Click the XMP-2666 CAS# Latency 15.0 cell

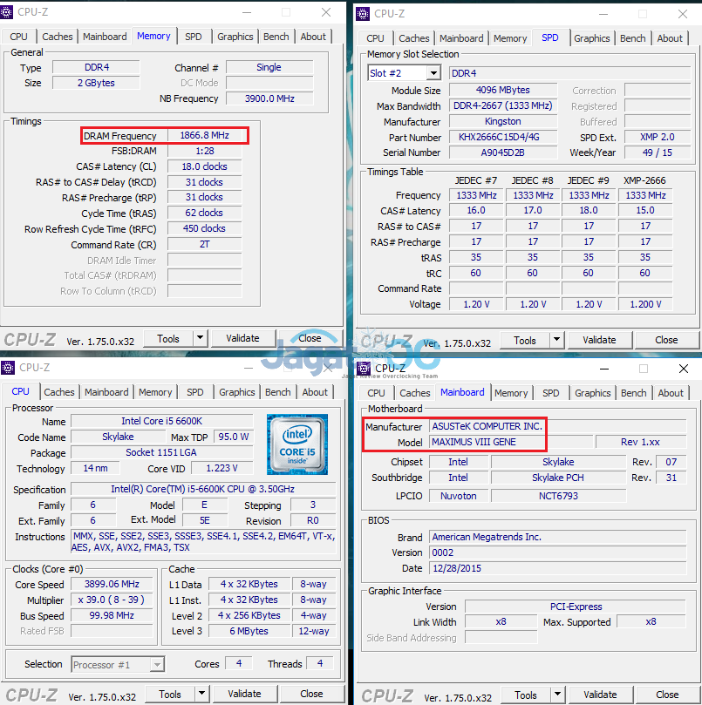645,210
